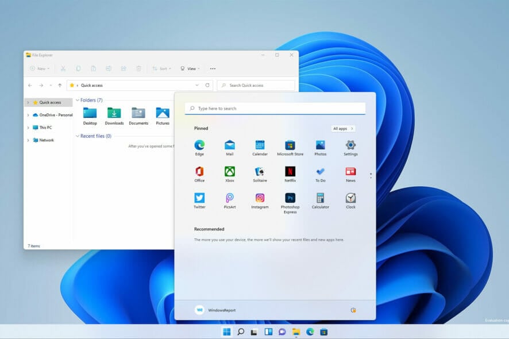Open the WindowsReport user profile

tap(215, 310)
